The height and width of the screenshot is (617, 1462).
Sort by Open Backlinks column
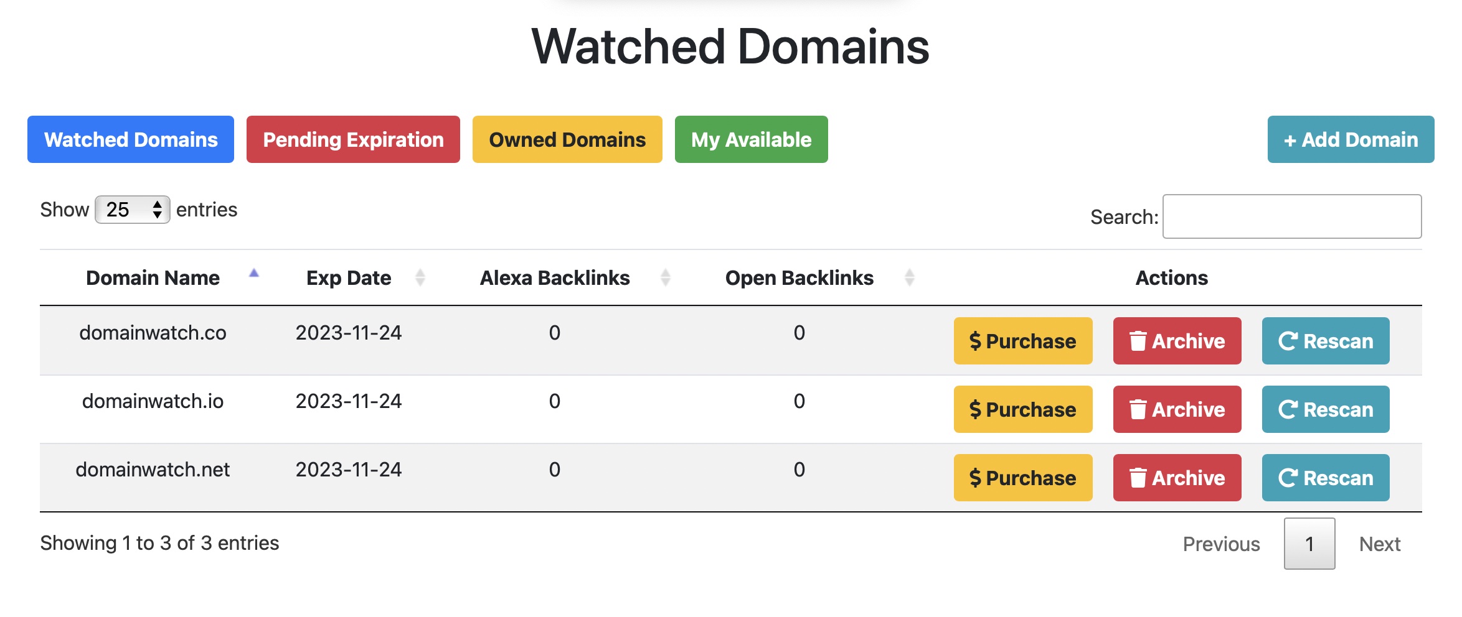(799, 277)
